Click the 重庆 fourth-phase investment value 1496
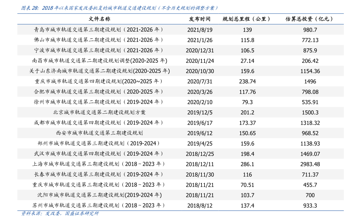The image size is (362, 222). click(310, 82)
